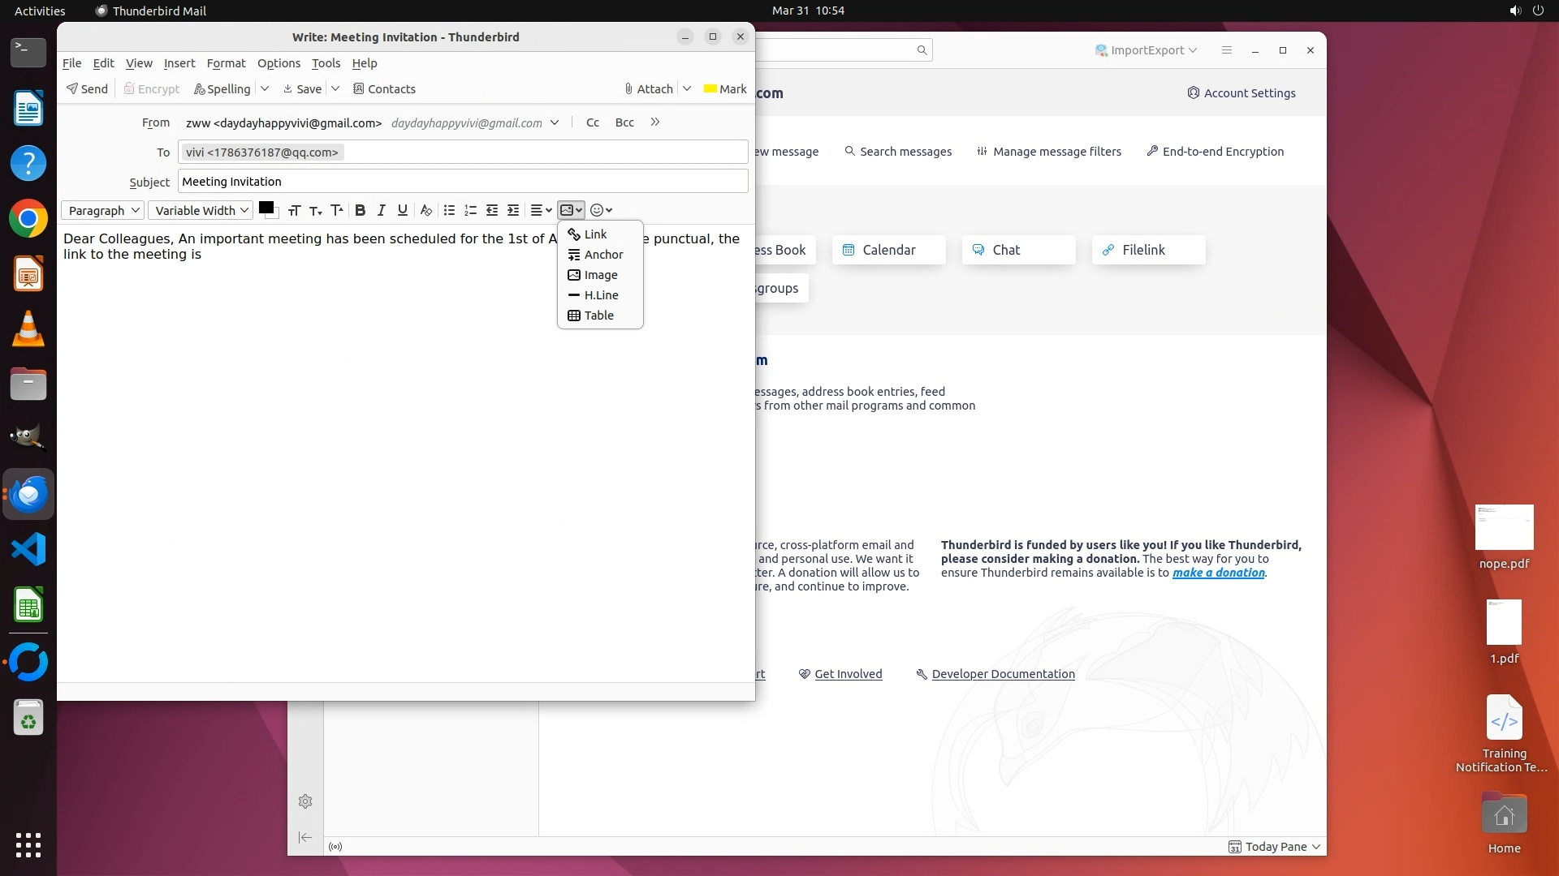Select Table from the insert menu
Viewport: 1559px width, 876px height.
tap(598, 316)
